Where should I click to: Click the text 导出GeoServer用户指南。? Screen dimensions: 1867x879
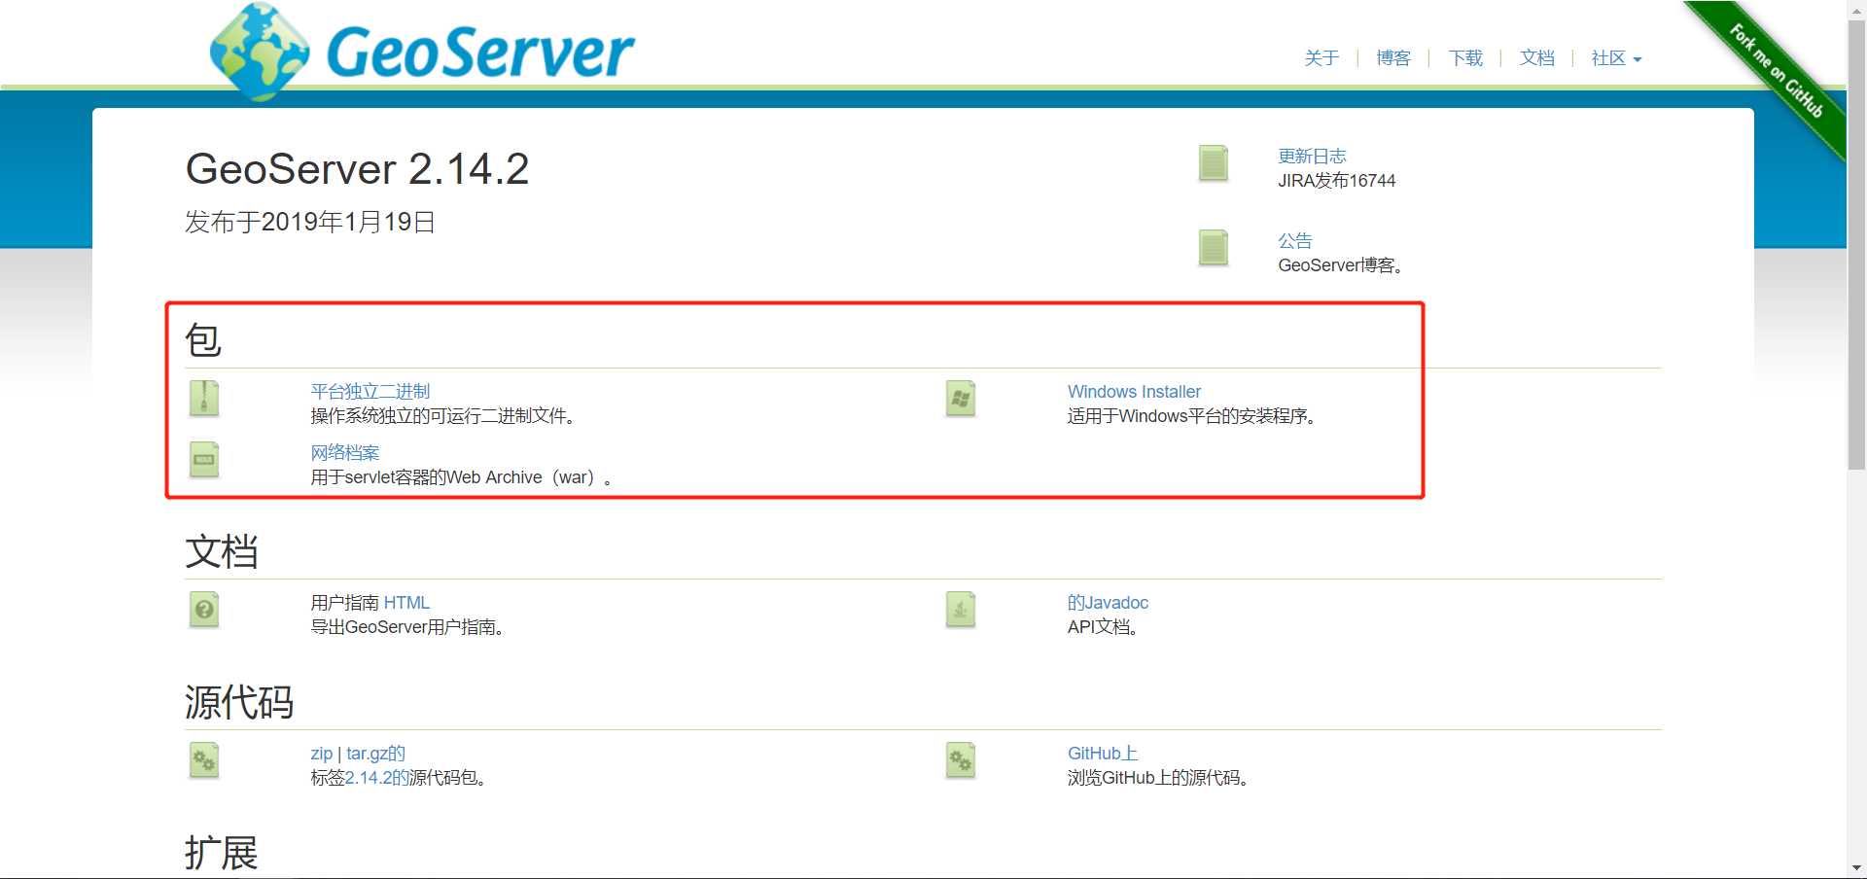tap(407, 627)
